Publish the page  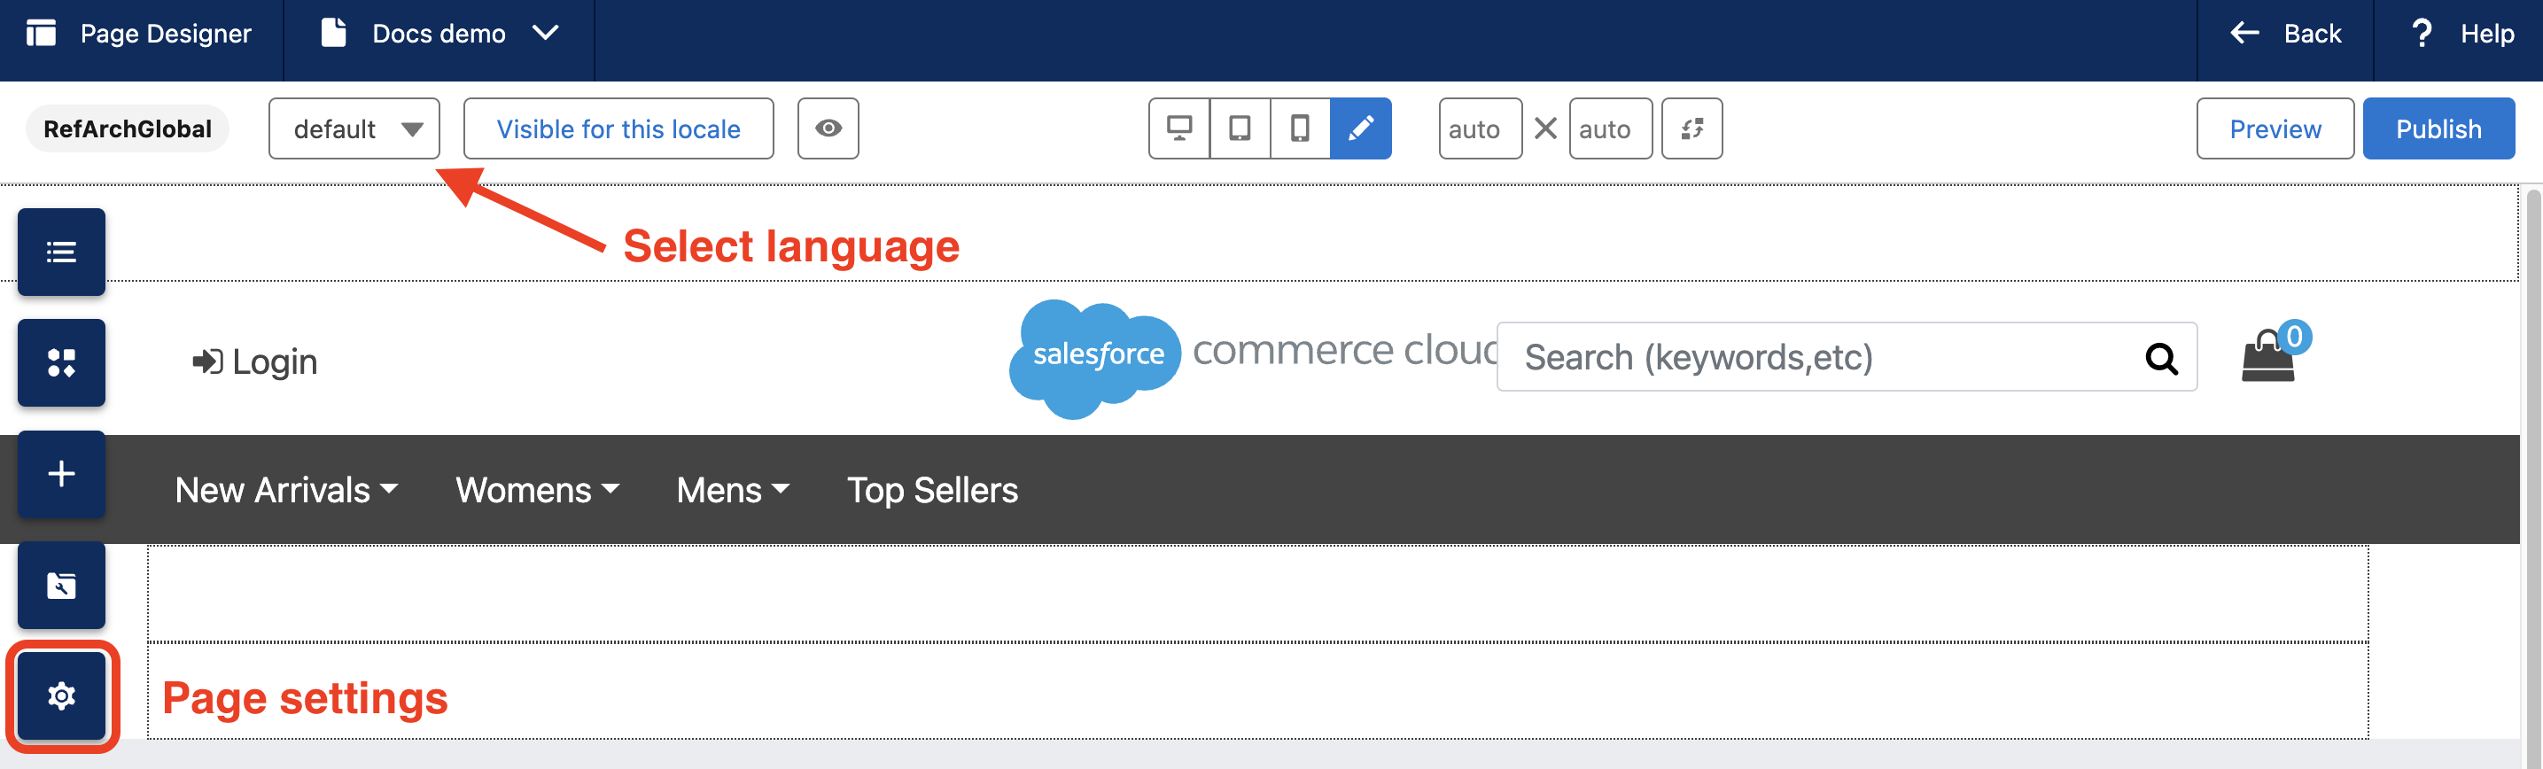2438,128
